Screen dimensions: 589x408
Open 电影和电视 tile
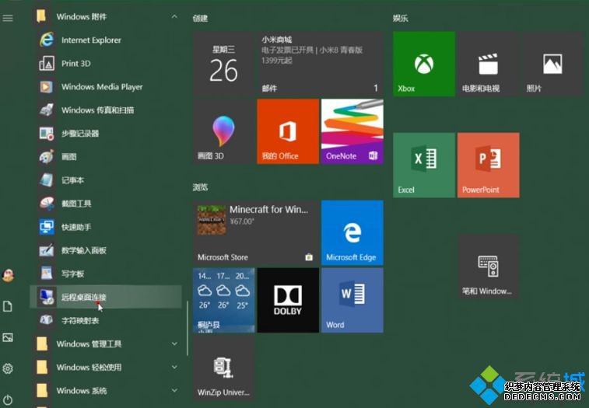[x=489, y=64]
